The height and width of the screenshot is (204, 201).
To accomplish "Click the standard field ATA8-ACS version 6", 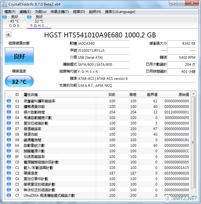I will click(137, 79).
